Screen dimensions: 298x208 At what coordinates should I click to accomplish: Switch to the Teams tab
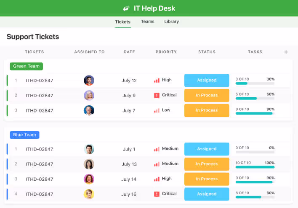[x=147, y=21]
